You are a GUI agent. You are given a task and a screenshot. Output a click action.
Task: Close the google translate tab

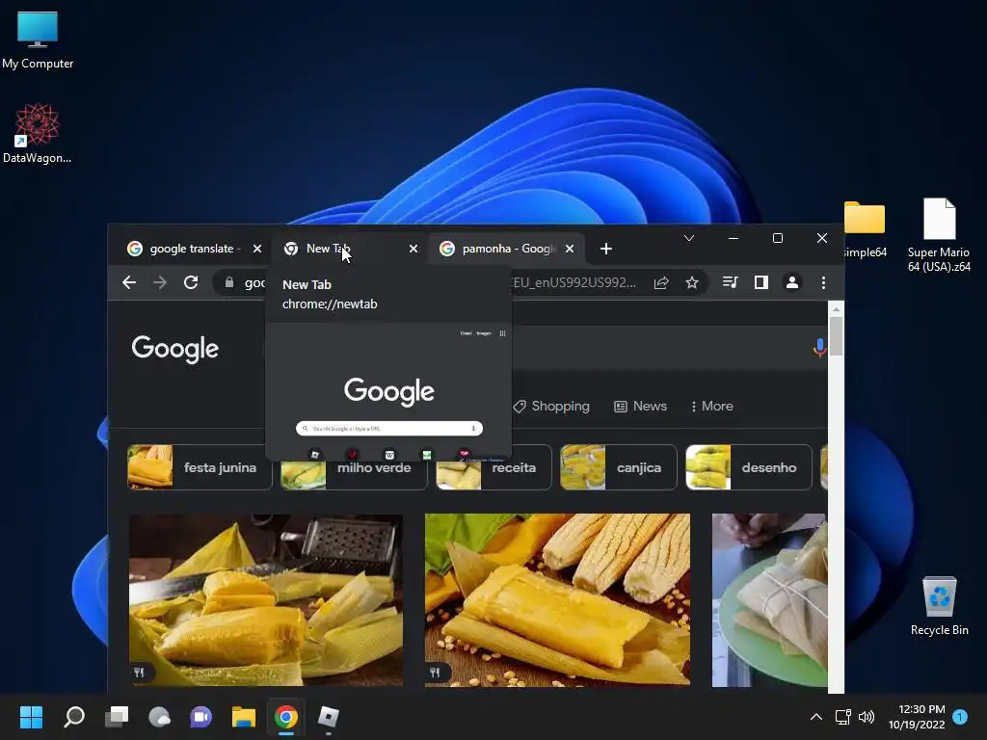[x=256, y=249]
